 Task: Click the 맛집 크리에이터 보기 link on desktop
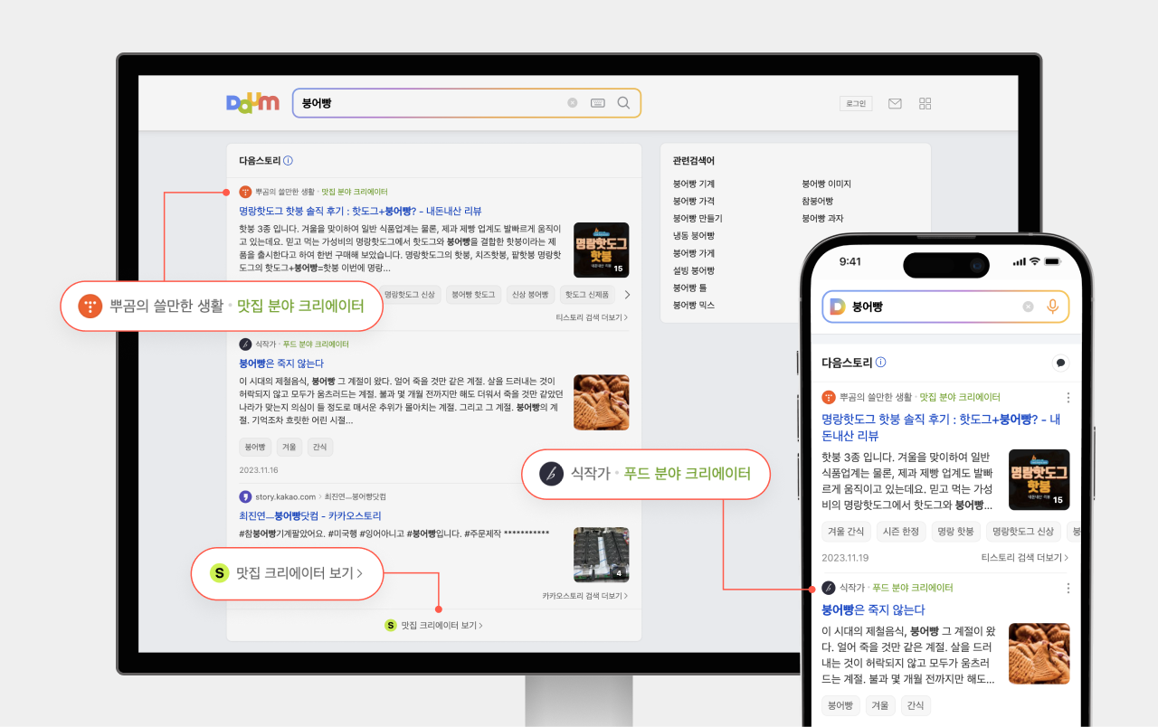441,625
